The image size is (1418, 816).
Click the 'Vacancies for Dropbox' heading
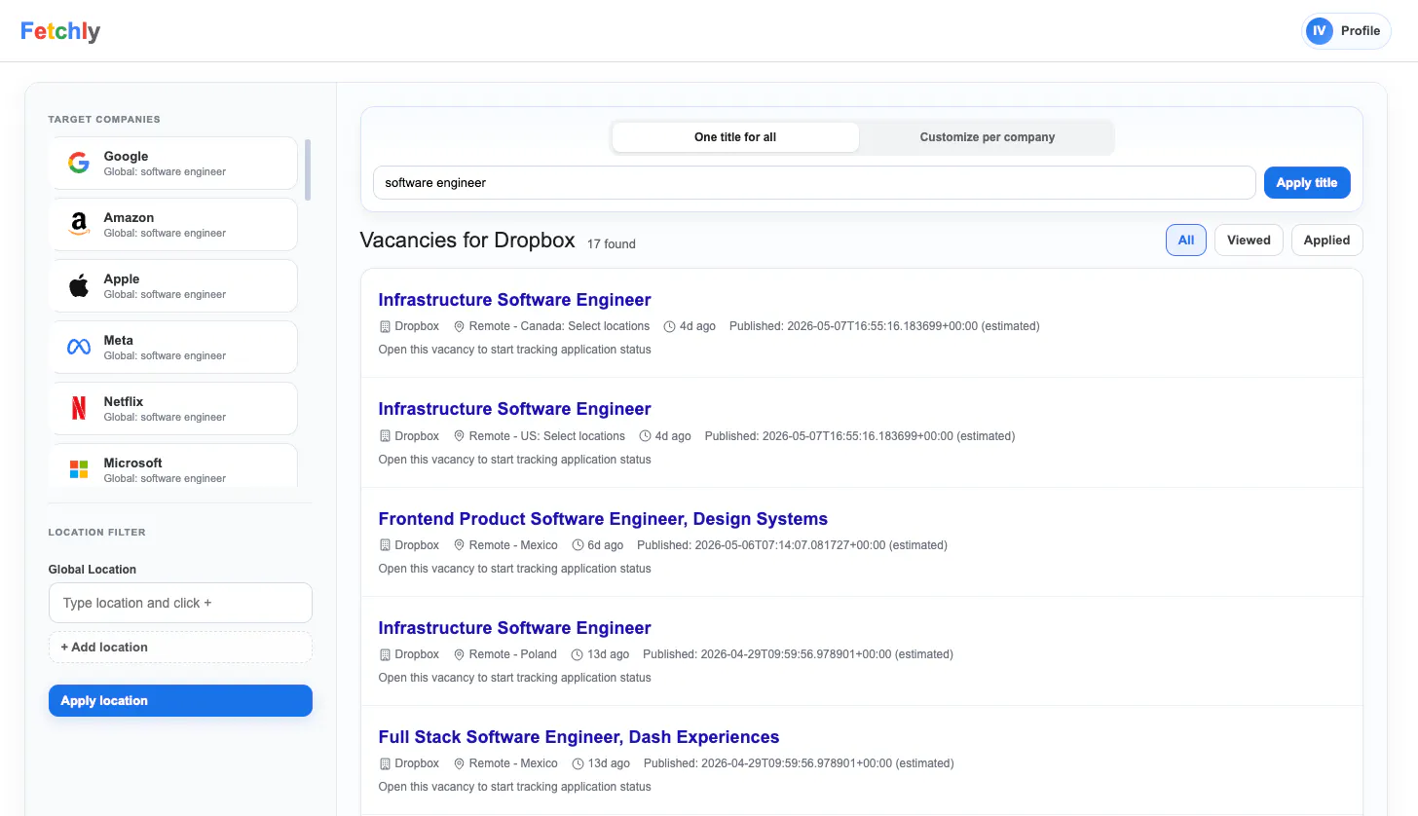467,241
